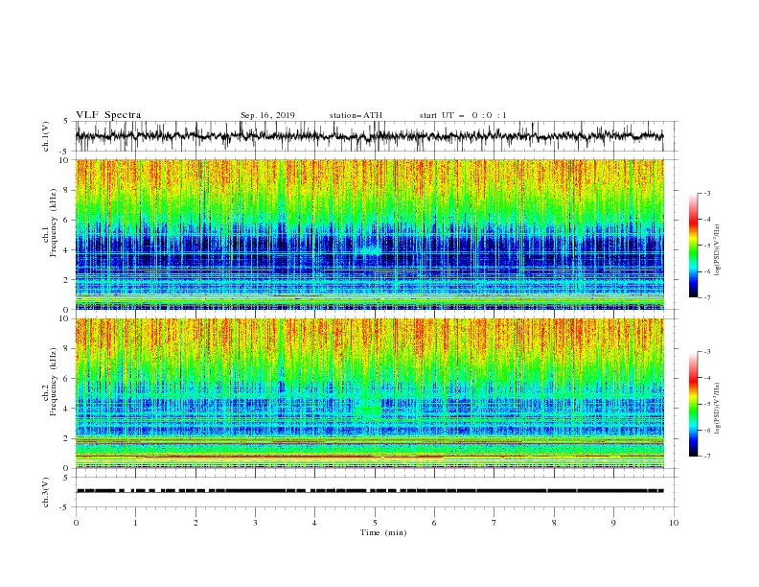
Task: Click the "ch.1(V)" axis label
Action: click(x=46, y=136)
